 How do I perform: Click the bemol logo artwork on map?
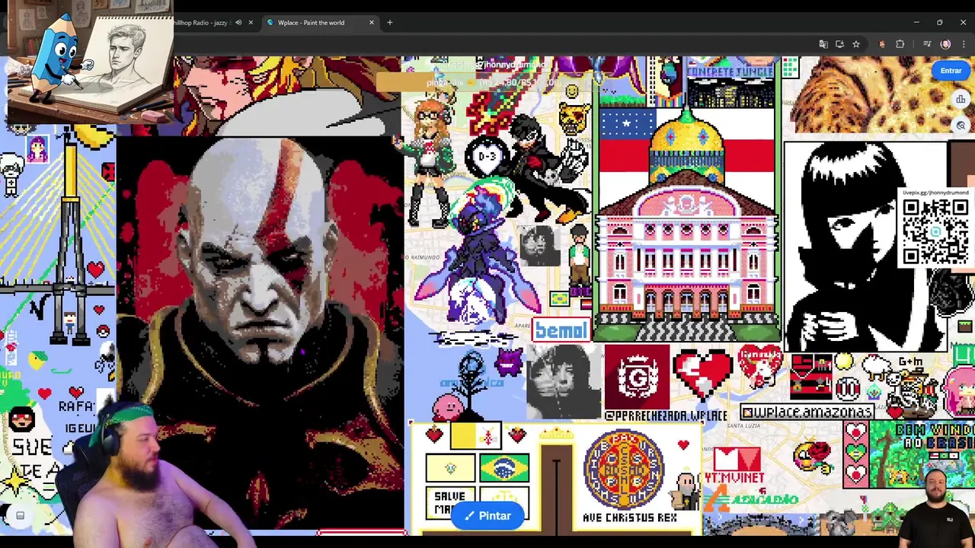point(561,330)
